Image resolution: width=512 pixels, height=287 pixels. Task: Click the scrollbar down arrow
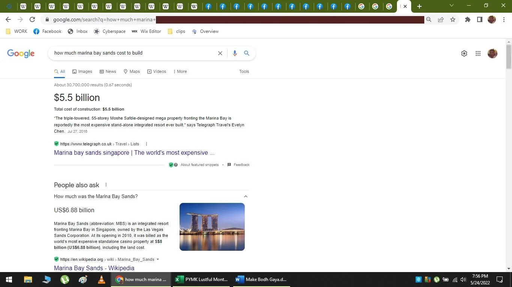(509, 269)
